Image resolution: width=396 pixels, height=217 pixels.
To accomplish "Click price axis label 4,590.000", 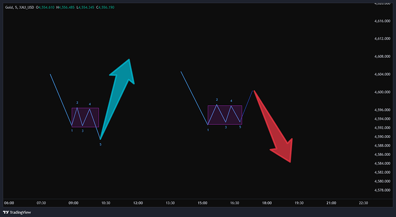I will tap(382, 137).
